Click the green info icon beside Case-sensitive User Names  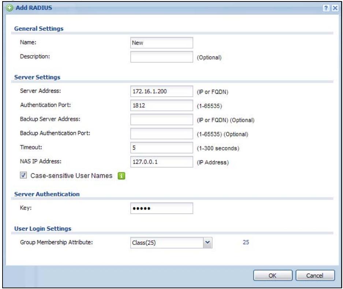pos(122,176)
